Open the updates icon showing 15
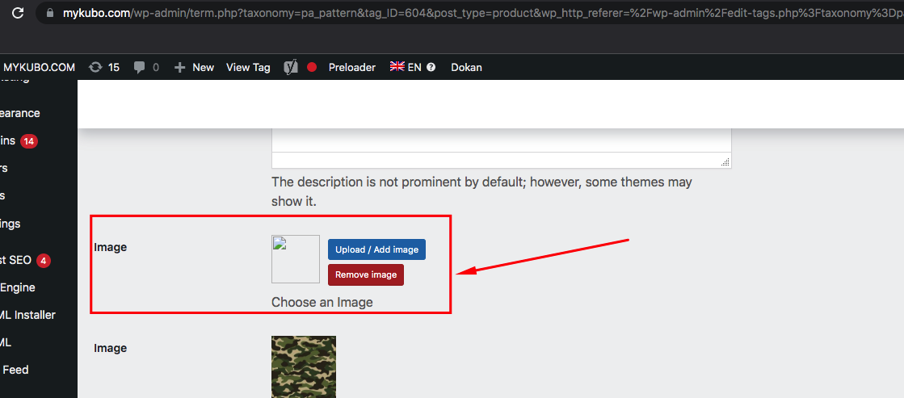The width and height of the screenshot is (904, 398). click(x=104, y=67)
